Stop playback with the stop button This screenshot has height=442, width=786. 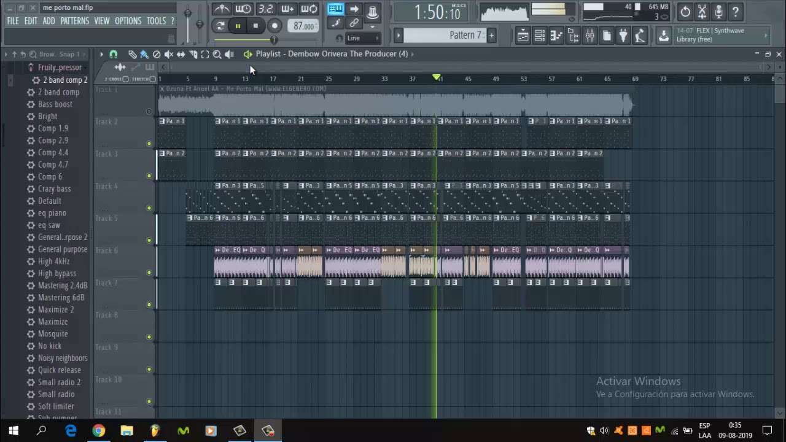click(255, 26)
